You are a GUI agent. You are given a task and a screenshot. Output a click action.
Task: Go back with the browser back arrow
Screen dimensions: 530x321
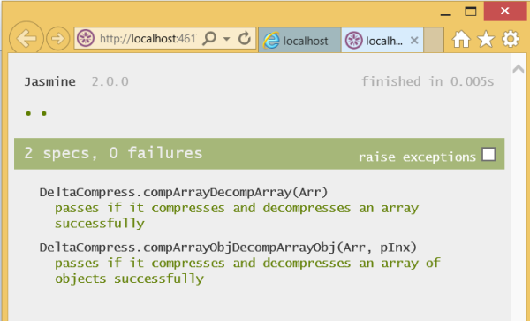pyautogui.click(x=26, y=38)
